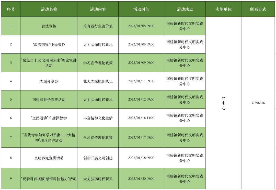
Task: Click the phone number 37596316
Action: [258, 103]
